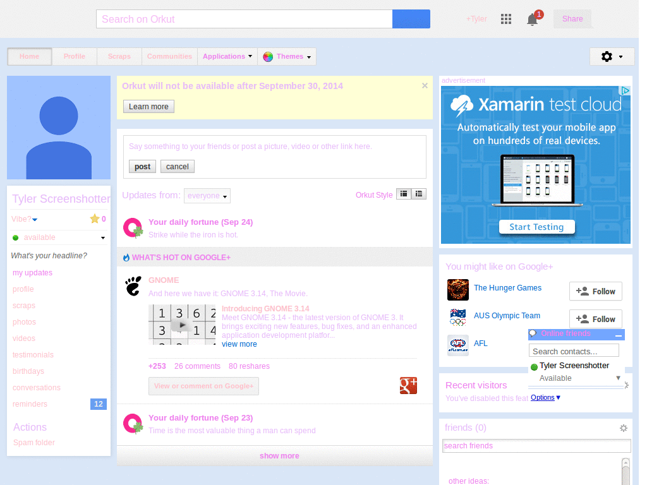Switch to the compact list view icon
Screen dimensions: 647x485
[x=404, y=194]
